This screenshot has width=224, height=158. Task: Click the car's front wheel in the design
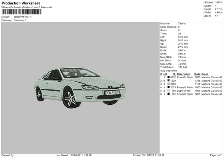[70, 99]
